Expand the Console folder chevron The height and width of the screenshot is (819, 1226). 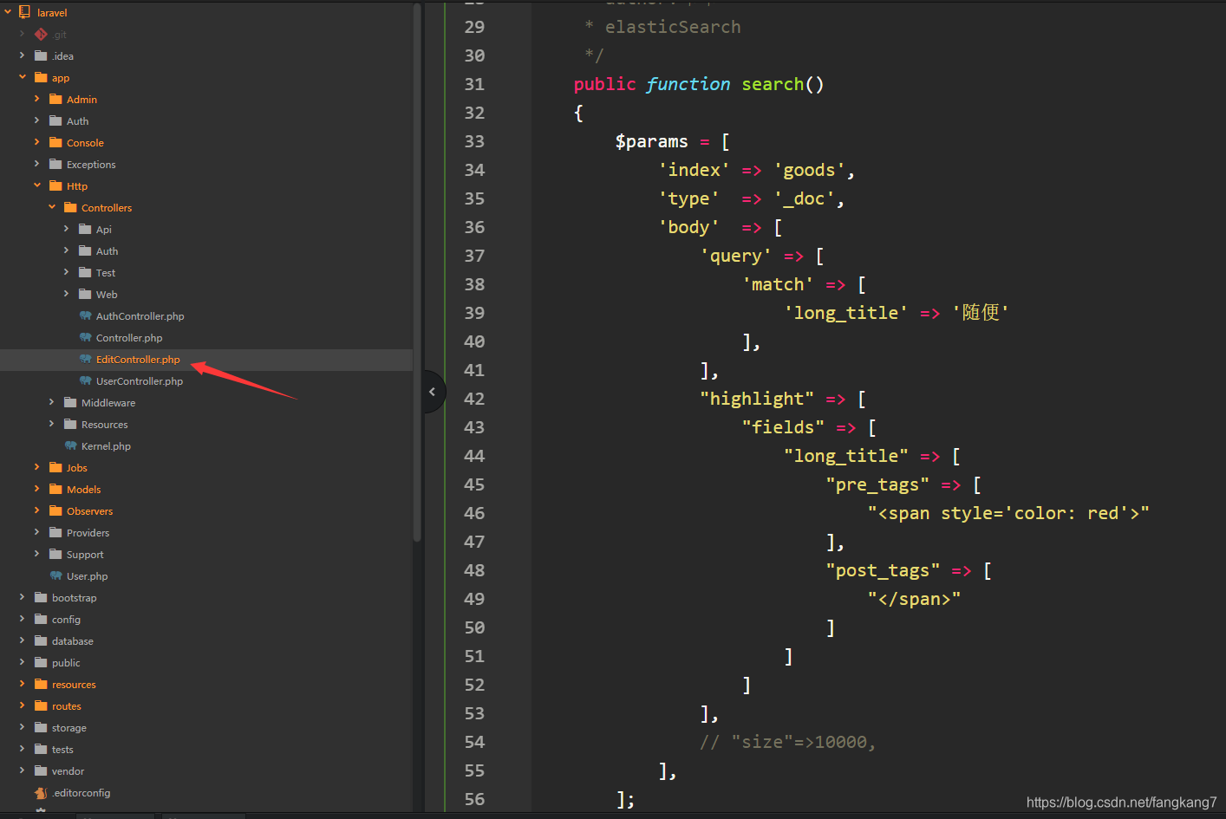point(37,142)
